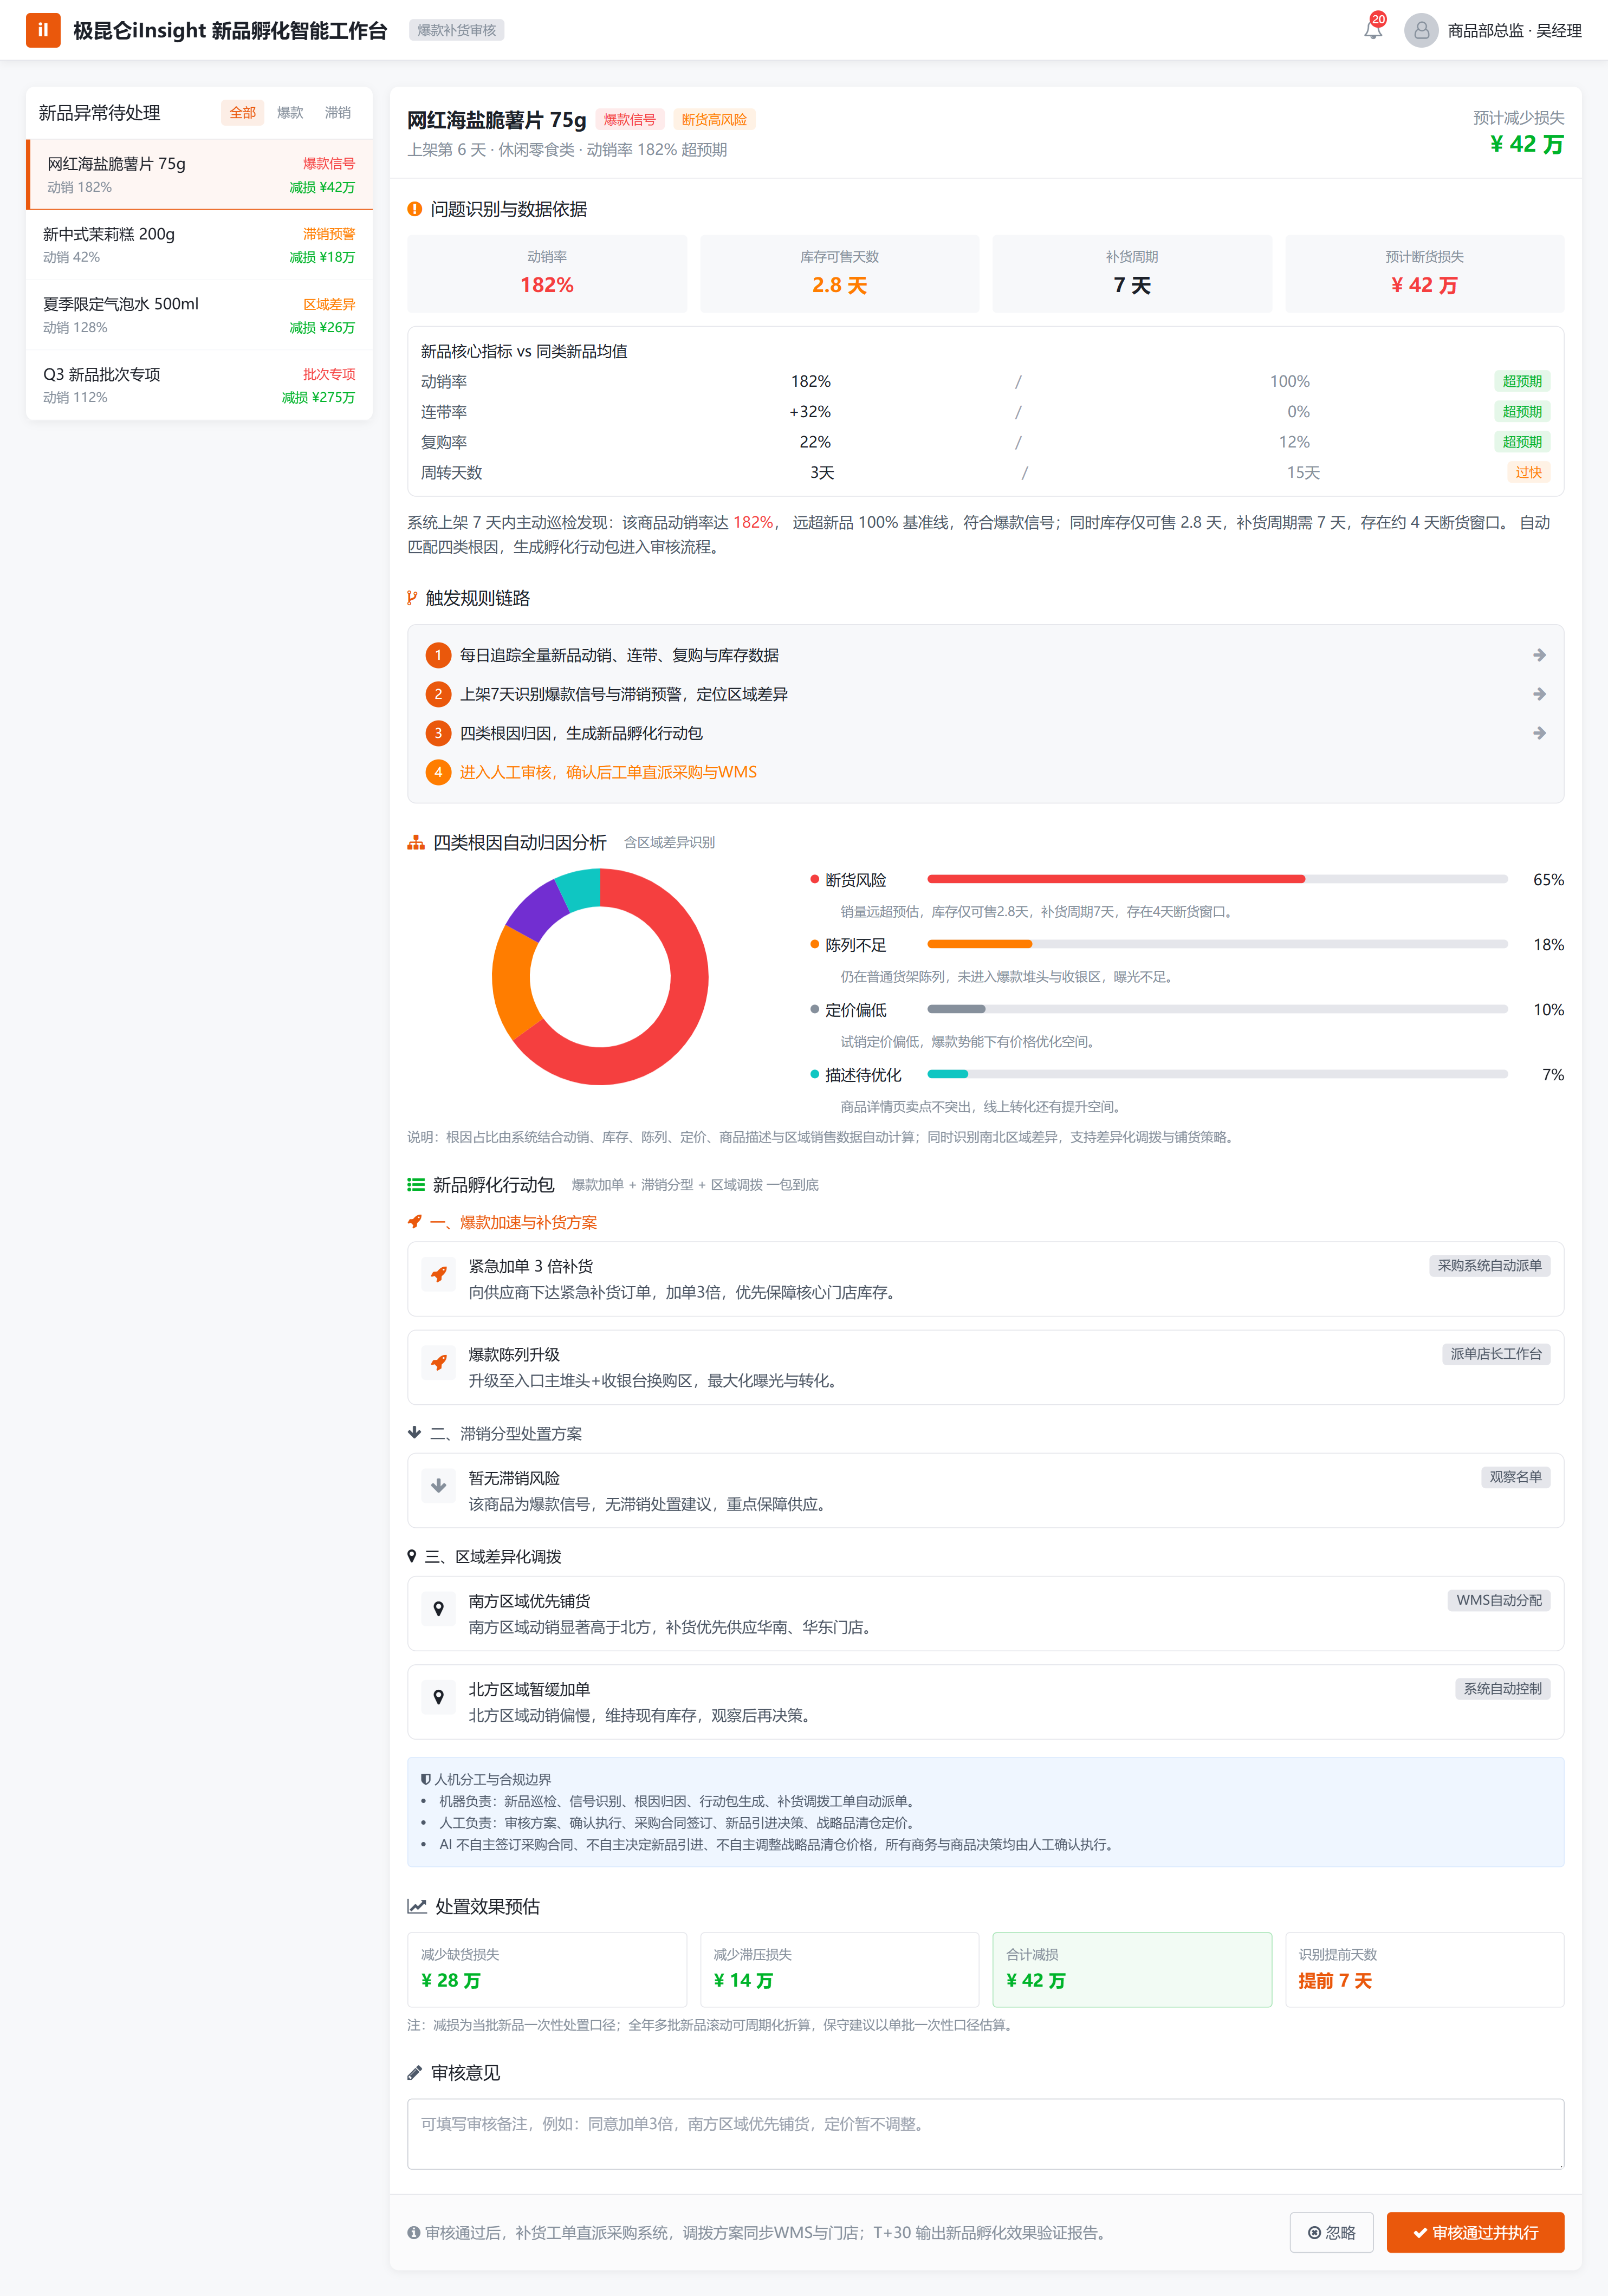Click the rocket icon in 爆款陈列升级 card

point(438,1363)
